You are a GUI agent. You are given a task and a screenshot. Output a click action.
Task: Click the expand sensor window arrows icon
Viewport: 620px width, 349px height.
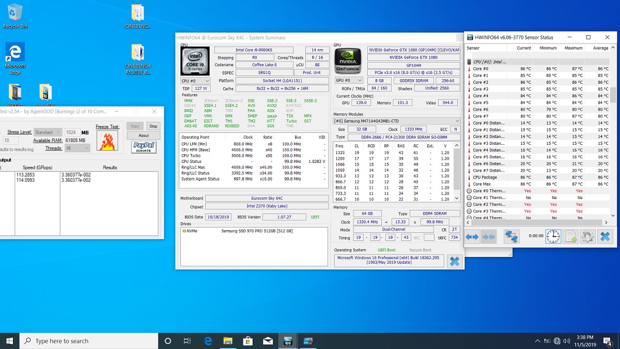click(x=472, y=237)
